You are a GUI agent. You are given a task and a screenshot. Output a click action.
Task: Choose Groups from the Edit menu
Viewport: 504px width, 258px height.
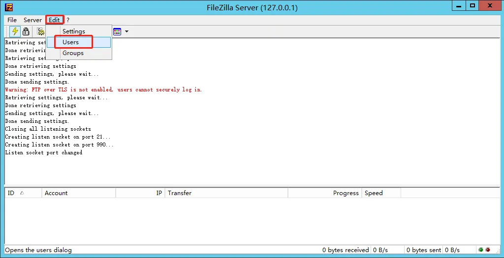79,53
